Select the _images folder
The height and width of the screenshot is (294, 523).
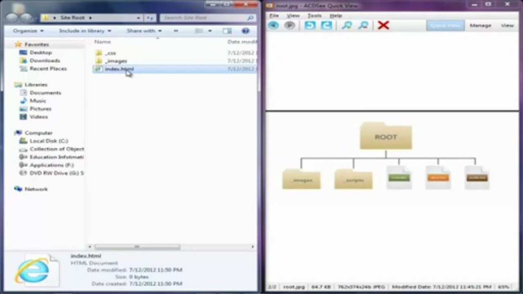pyautogui.click(x=116, y=61)
